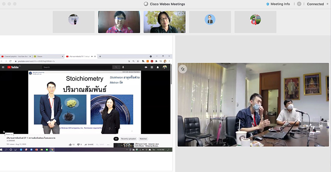Open Meeting Info panel
The image size is (331, 172).
click(280, 4)
